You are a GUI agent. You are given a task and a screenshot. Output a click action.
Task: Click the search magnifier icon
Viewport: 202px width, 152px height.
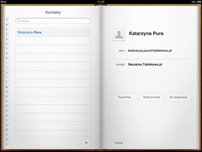tap(19, 21)
